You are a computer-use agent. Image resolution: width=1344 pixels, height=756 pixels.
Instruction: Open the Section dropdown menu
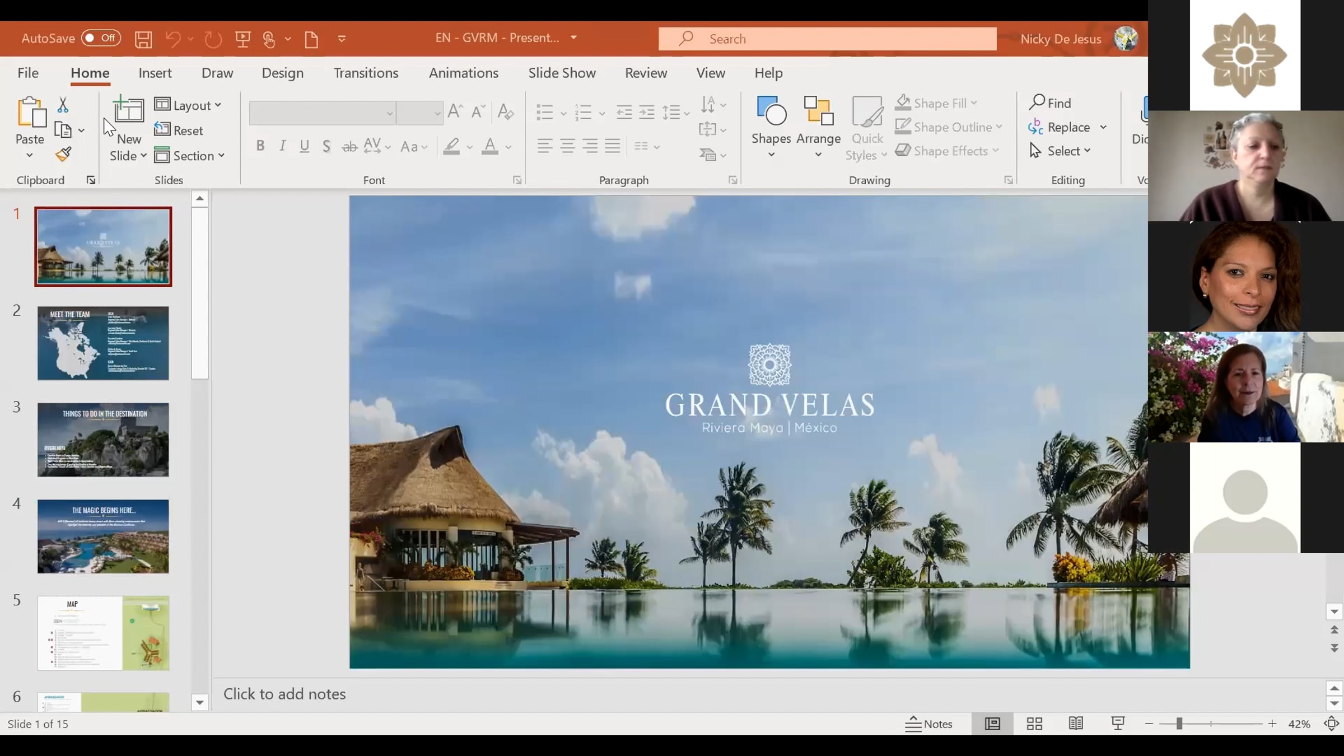(x=189, y=156)
